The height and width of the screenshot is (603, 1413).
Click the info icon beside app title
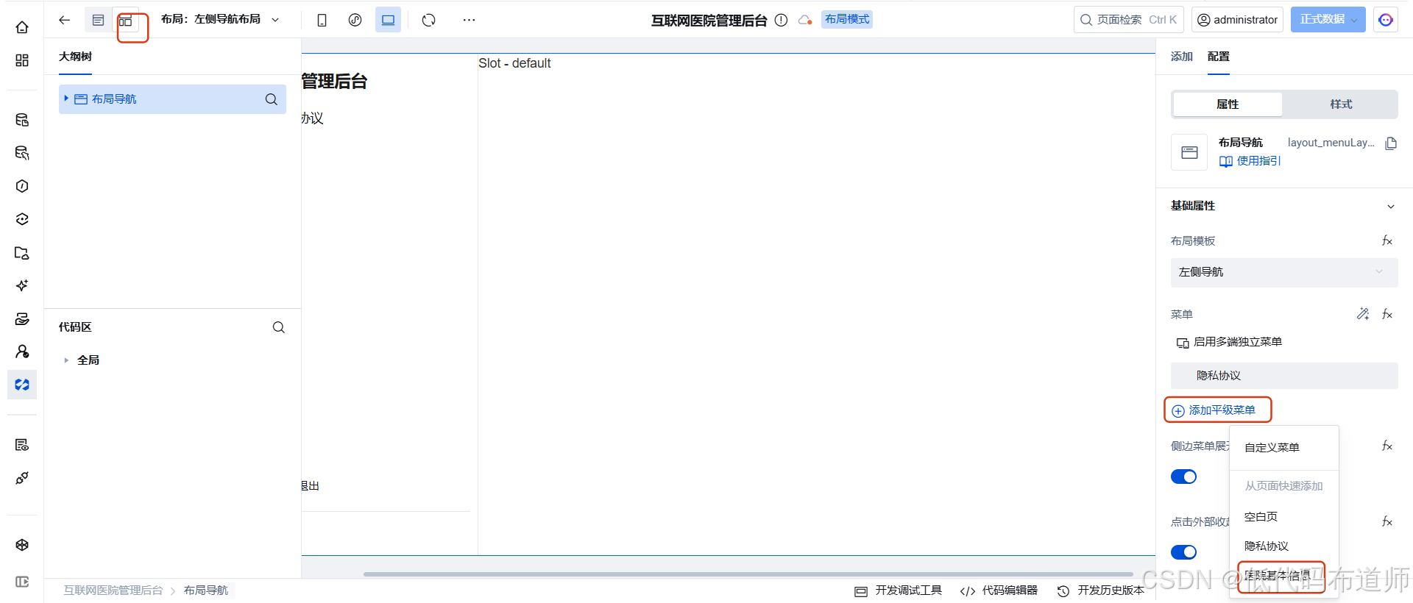[x=782, y=20]
